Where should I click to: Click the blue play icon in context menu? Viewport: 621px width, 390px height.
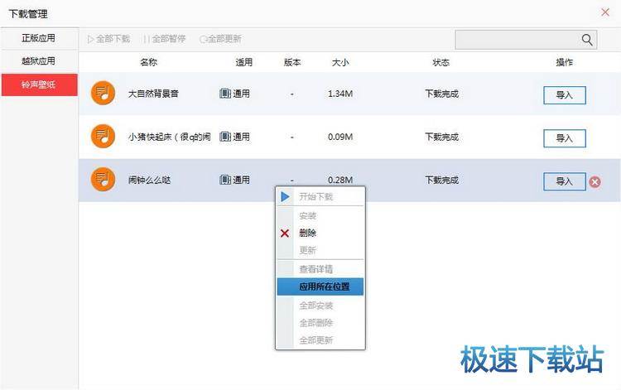tap(285, 196)
